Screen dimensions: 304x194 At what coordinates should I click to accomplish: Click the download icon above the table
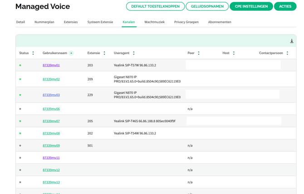tap(292, 41)
